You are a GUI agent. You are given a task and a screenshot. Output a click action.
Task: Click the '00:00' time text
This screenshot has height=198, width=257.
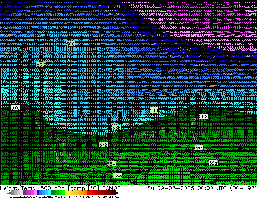[x=205, y=188]
